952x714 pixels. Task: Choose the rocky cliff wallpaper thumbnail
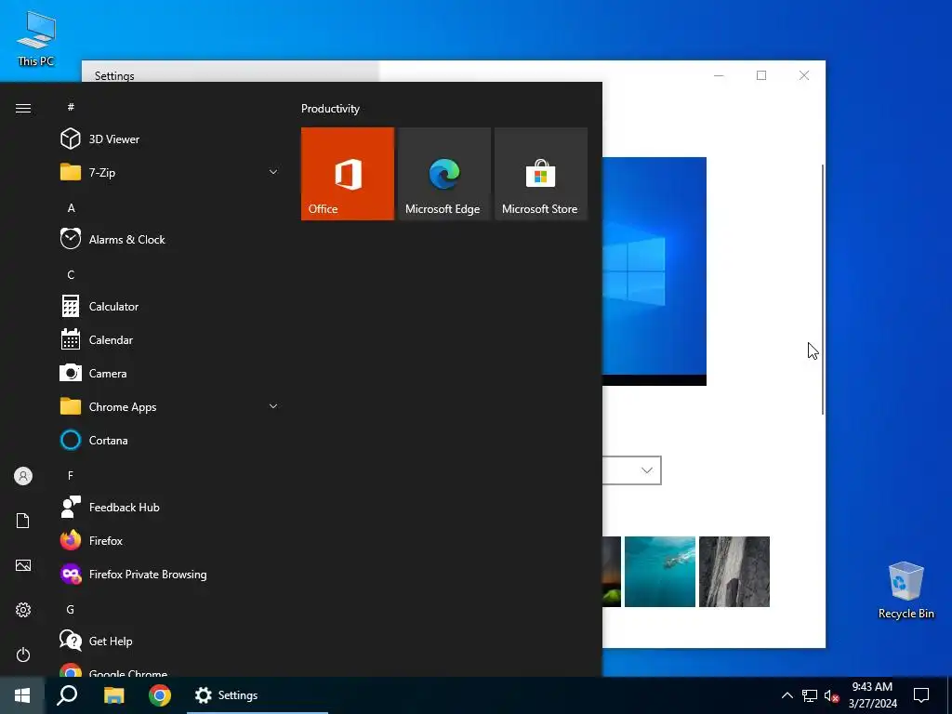pyautogui.click(x=734, y=572)
